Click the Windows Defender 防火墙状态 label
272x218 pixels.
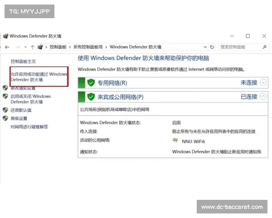pyautogui.click(x=110, y=123)
